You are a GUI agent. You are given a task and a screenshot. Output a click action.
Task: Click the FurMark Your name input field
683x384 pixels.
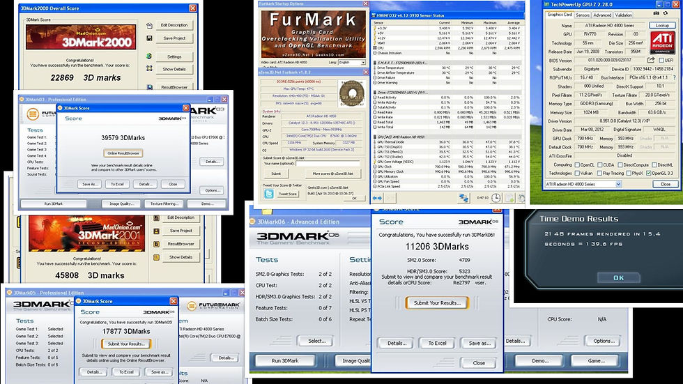pos(328,164)
